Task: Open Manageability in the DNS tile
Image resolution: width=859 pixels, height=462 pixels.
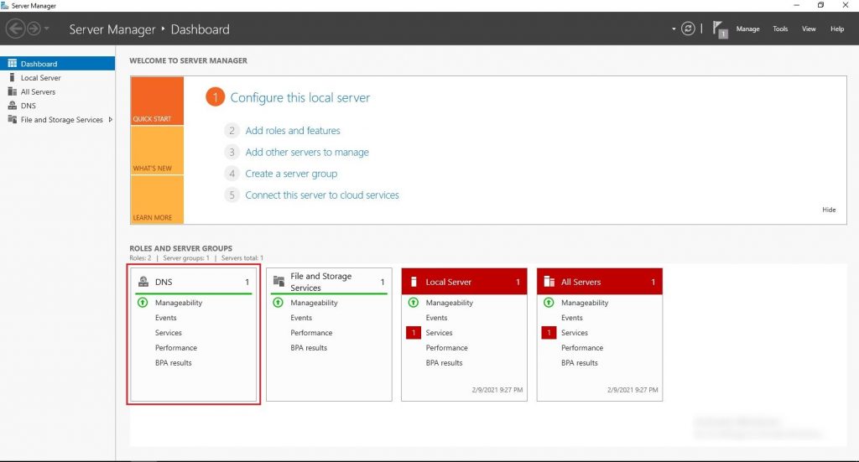Action: [x=179, y=302]
